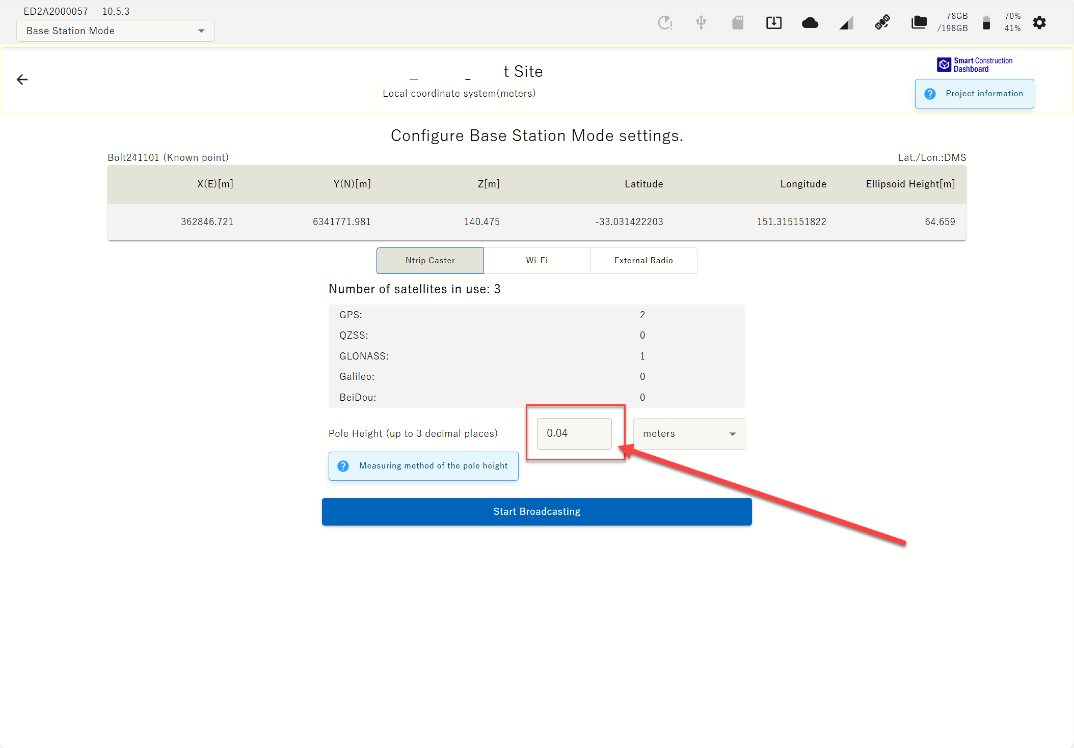1074x748 pixels.
Task: Switch to the Wi-Fi tab
Action: 537,261
